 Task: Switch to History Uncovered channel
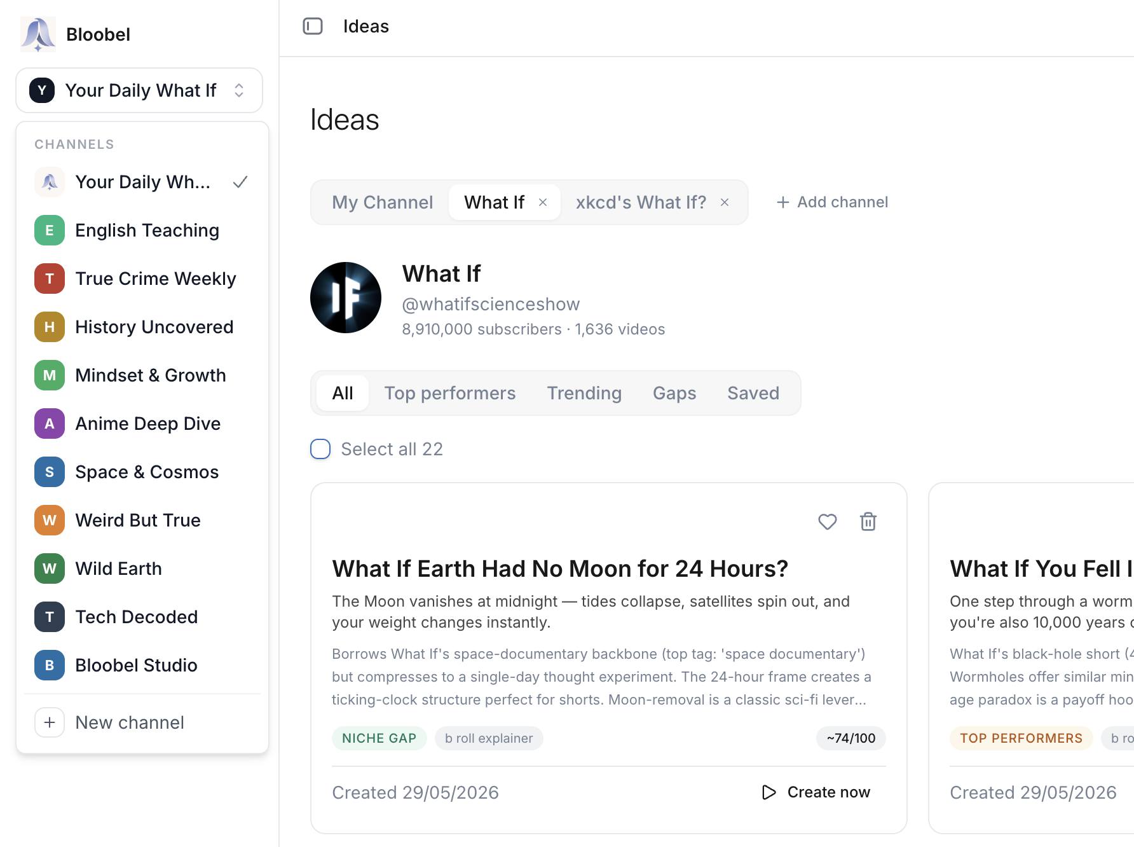(142, 327)
